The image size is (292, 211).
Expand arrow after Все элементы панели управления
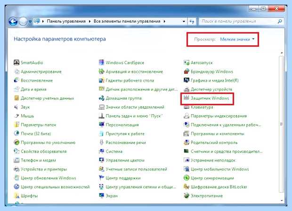click(164, 21)
